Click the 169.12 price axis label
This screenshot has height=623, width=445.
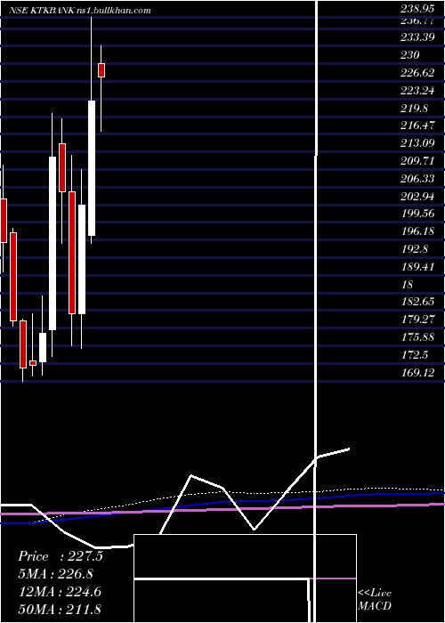tap(417, 373)
